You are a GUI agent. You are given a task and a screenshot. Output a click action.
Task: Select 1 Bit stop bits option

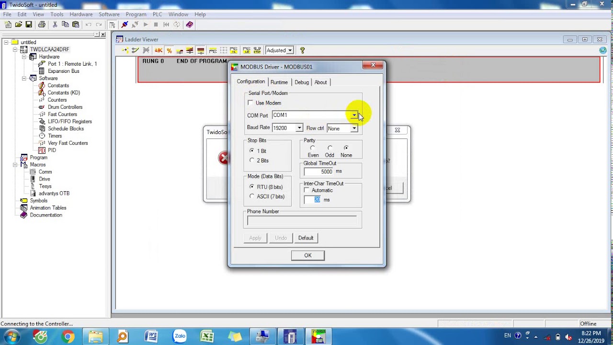click(252, 151)
